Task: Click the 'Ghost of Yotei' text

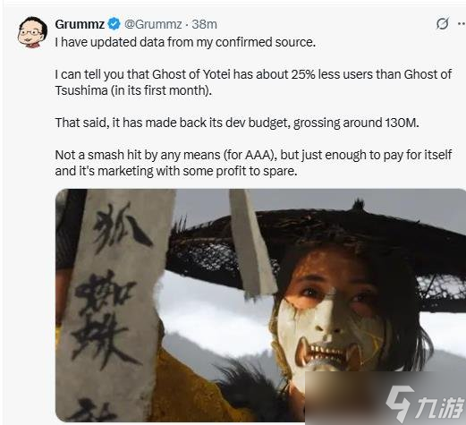Action: click(191, 74)
